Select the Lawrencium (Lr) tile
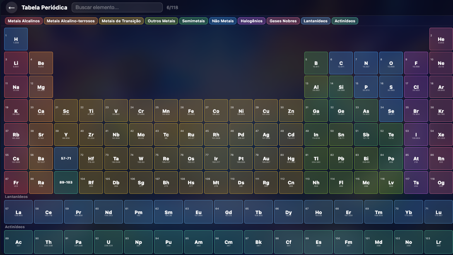 (439, 242)
